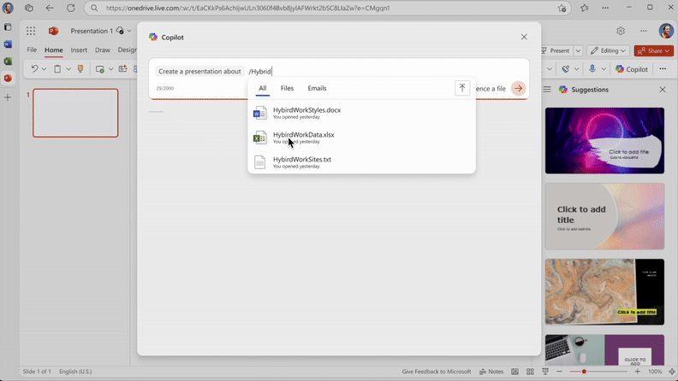Select HybirdWorkData.xlsx from the list

coord(361,138)
